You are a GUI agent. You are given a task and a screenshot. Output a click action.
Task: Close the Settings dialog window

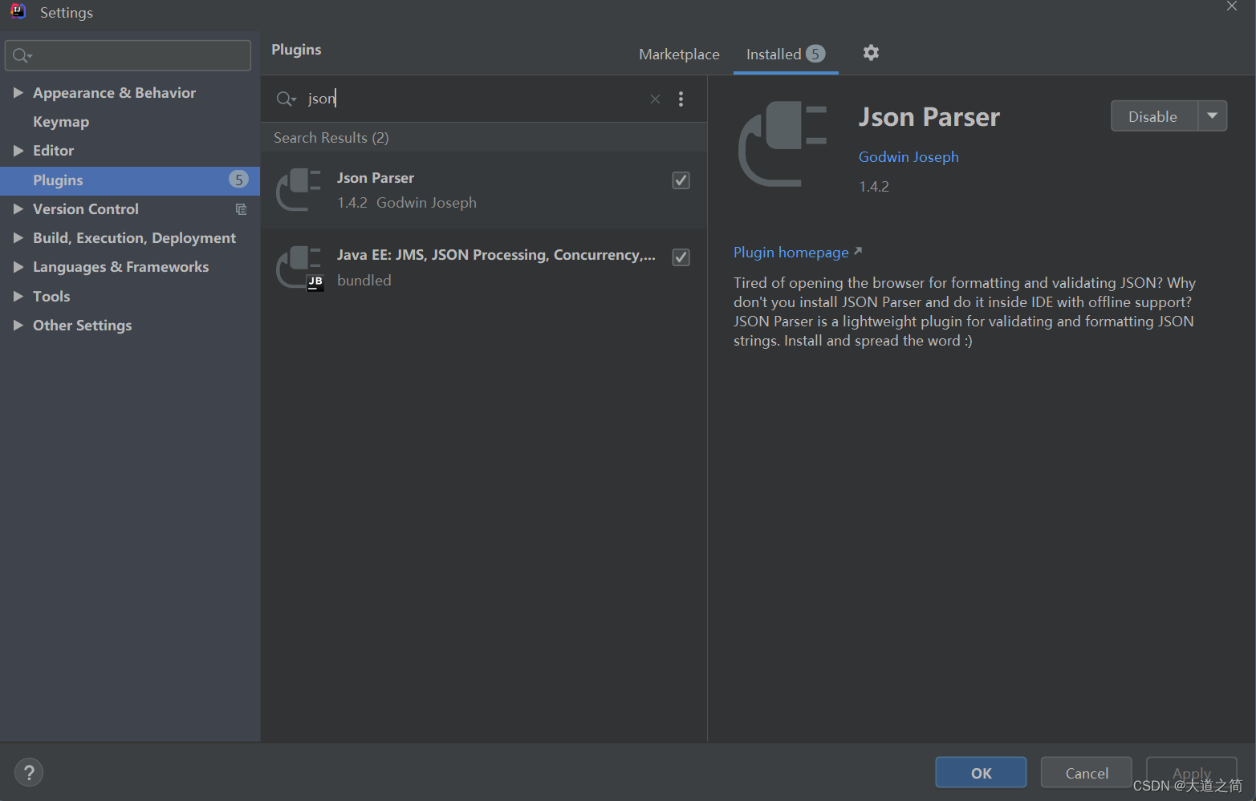click(1232, 6)
